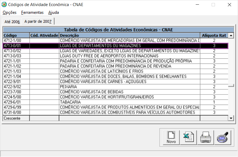Export the table to Excel
Screen dimensions: 238x157
click(188, 138)
